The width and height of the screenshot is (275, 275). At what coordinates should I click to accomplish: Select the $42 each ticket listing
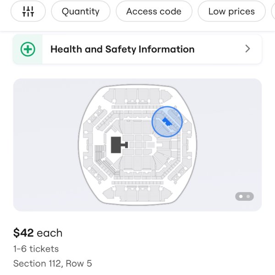tap(53, 248)
